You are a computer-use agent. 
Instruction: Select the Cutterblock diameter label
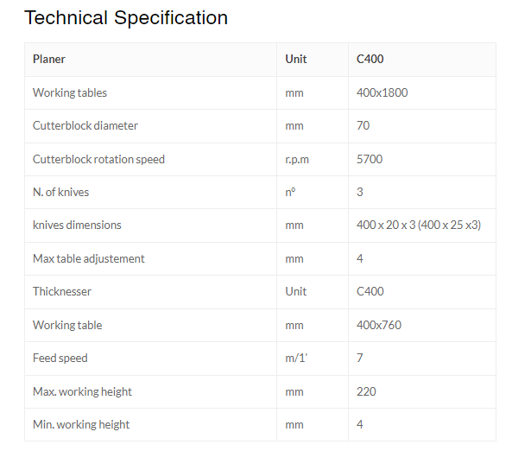[85, 126]
